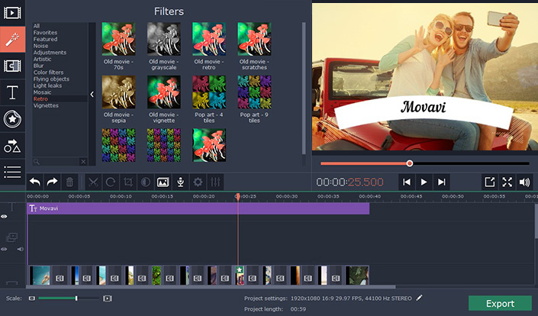This screenshot has width=538, height=316.
Task: Select the Favorites filter category
Action: point(45,33)
